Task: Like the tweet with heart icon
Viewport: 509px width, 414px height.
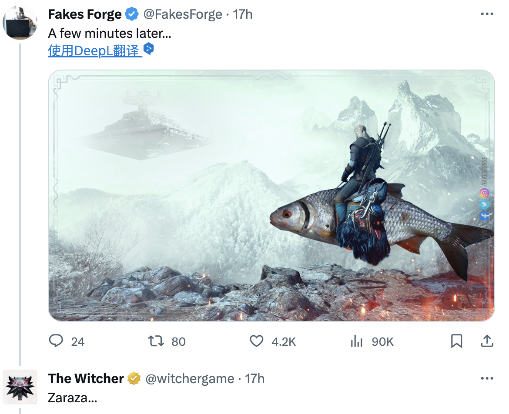Action: 256,341
